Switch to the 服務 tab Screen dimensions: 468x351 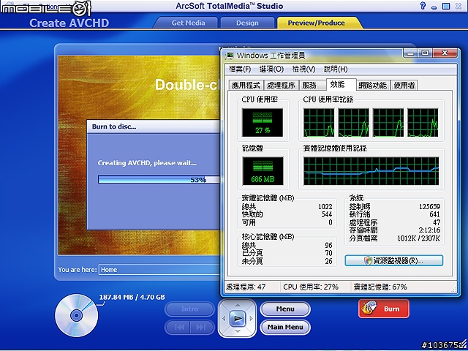click(312, 86)
